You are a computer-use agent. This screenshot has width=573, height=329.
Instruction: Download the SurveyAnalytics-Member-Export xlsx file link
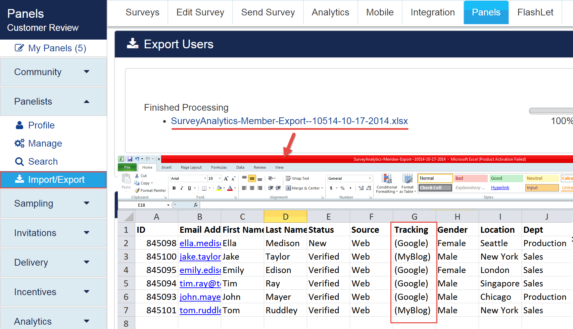pos(289,121)
